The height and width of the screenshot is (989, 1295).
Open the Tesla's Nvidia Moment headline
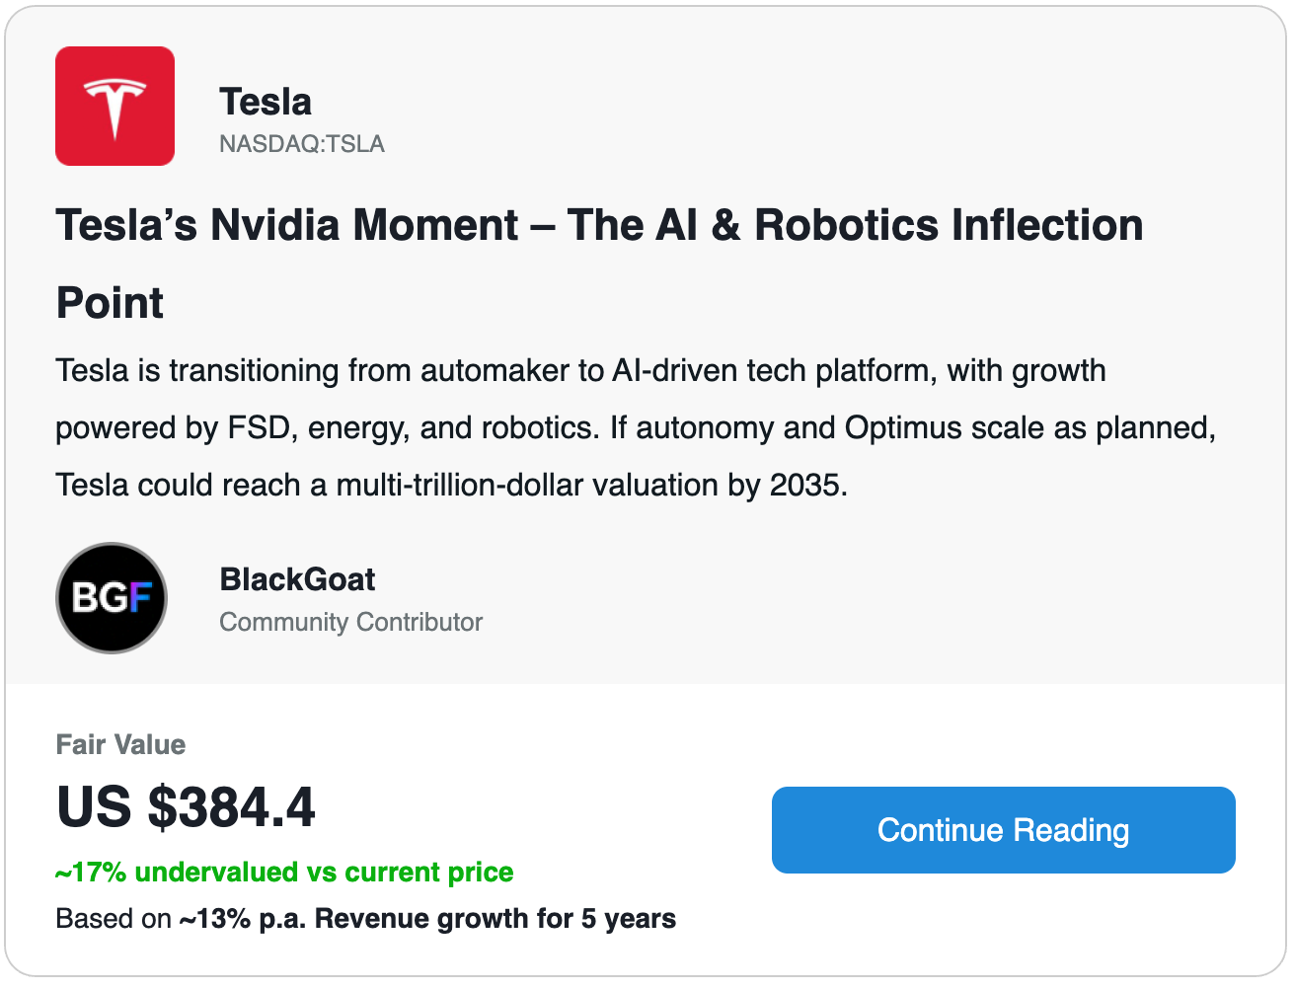click(x=599, y=264)
